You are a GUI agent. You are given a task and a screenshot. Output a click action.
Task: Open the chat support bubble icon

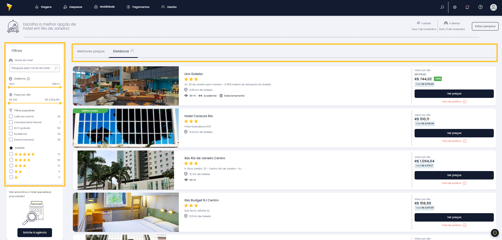coord(495,233)
